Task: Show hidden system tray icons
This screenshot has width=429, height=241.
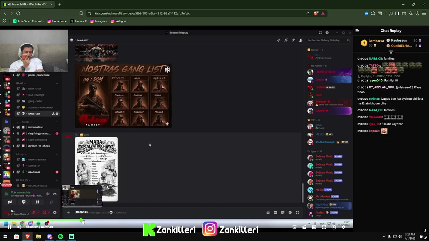Action: [x=384, y=237]
